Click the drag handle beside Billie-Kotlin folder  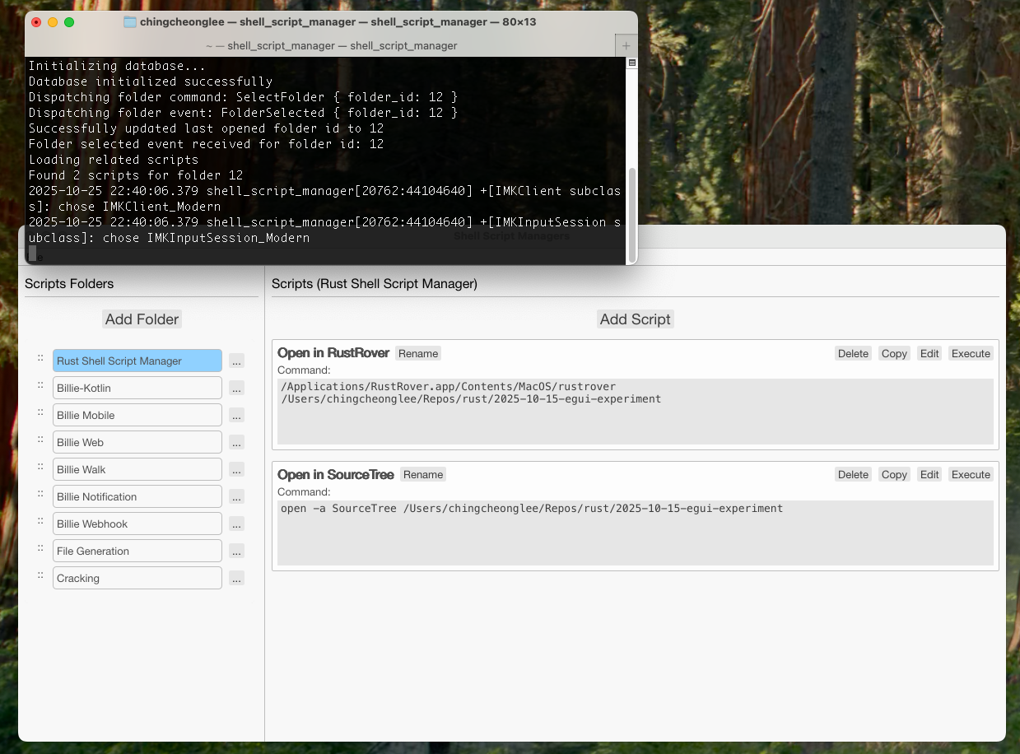click(40, 385)
